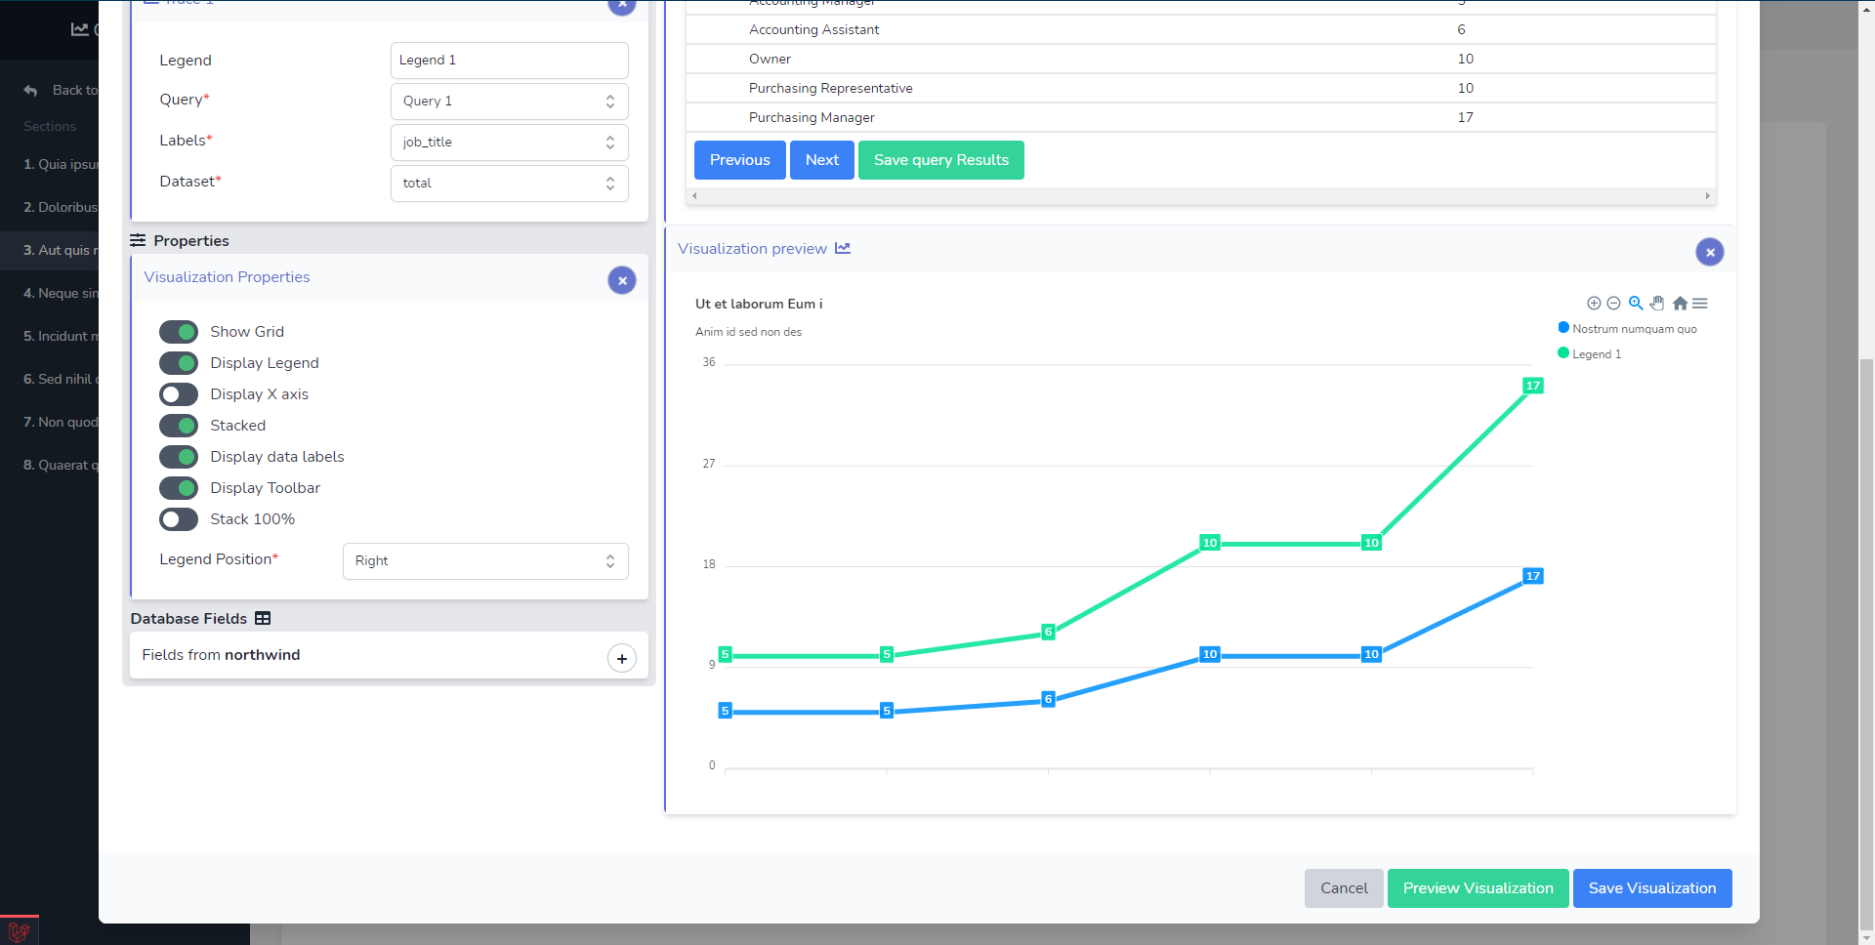Enable the Display X axis toggle
The image size is (1875, 945).
(x=179, y=394)
